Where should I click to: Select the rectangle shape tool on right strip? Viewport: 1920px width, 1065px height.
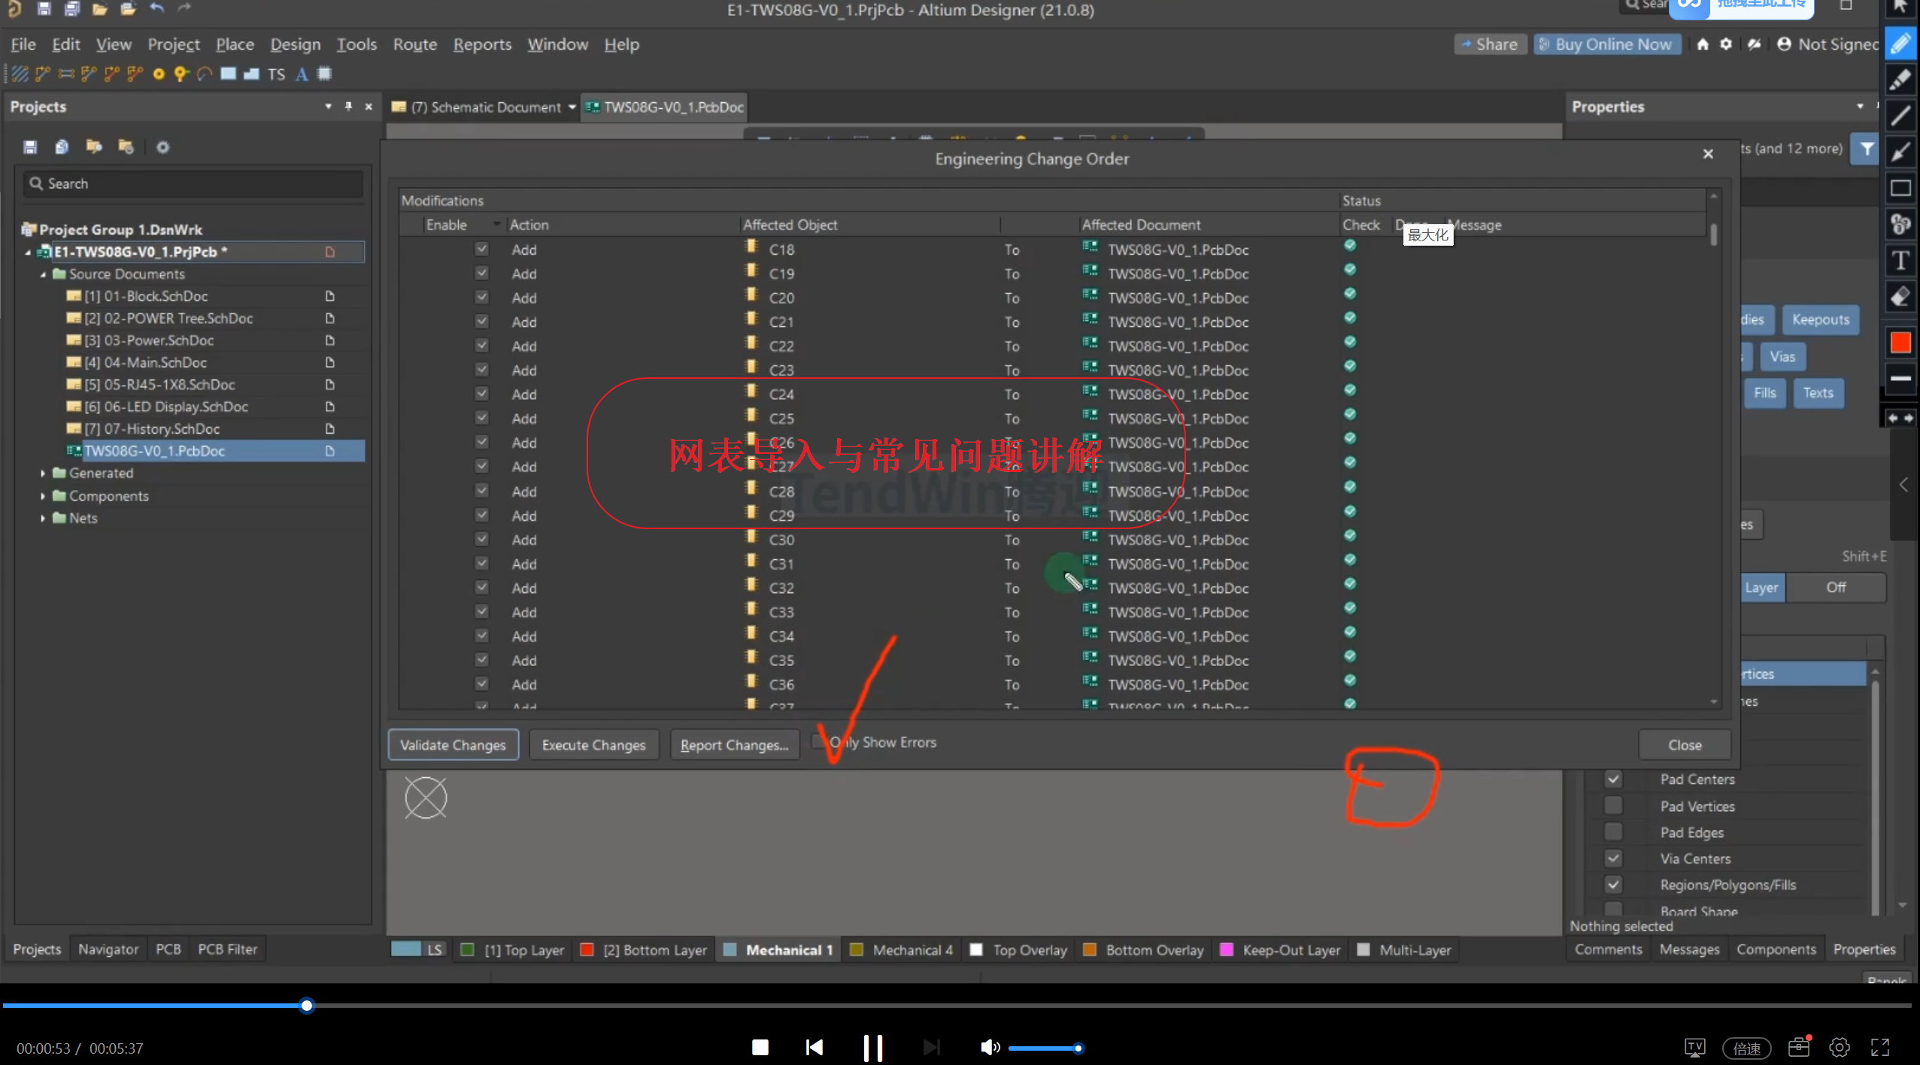tap(1900, 188)
